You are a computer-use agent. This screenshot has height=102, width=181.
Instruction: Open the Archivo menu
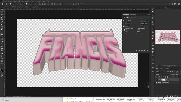pos(5,1)
